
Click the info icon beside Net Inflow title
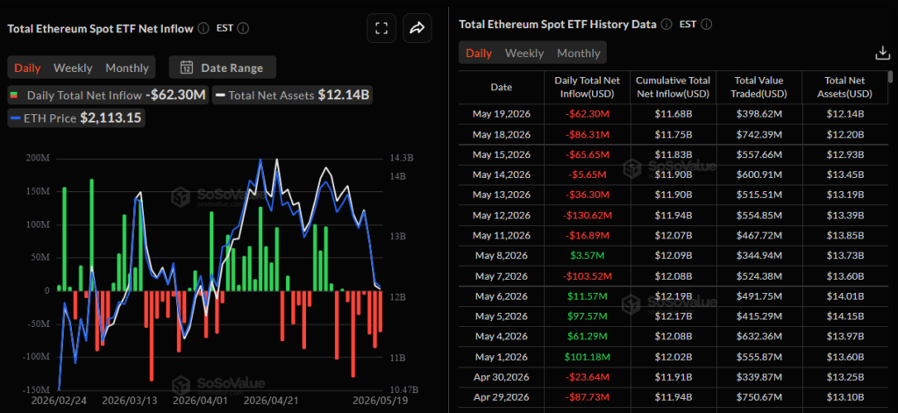pos(203,28)
